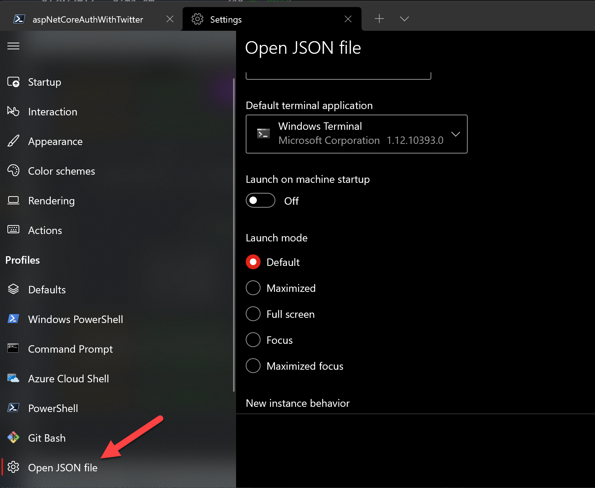The image size is (595, 488).
Task: Open the new tab dropdown chevron
Action: point(404,19)
